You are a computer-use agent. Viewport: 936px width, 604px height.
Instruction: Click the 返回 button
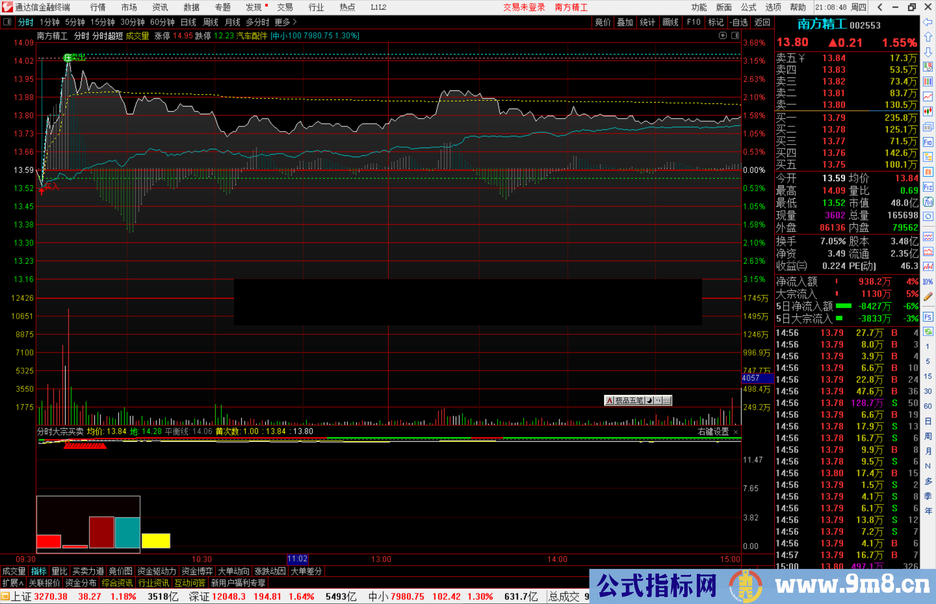tap(762, 22)
